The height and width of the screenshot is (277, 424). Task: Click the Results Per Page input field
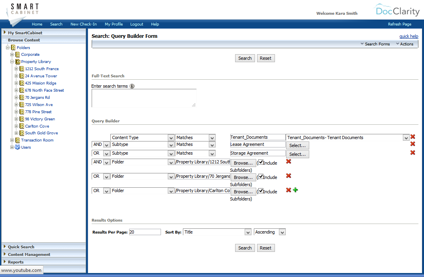point(145,232)
